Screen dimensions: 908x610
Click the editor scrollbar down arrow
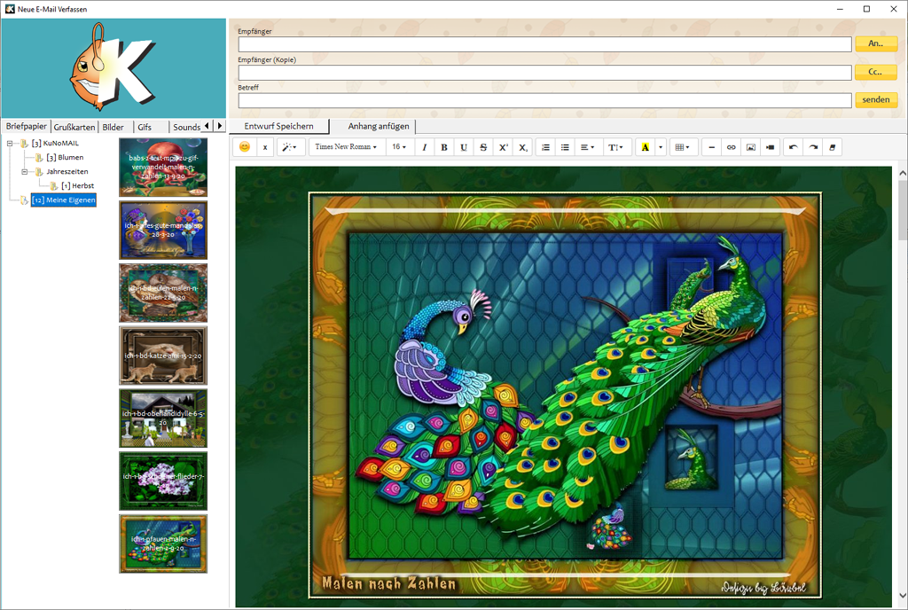(x=902, y=595)
